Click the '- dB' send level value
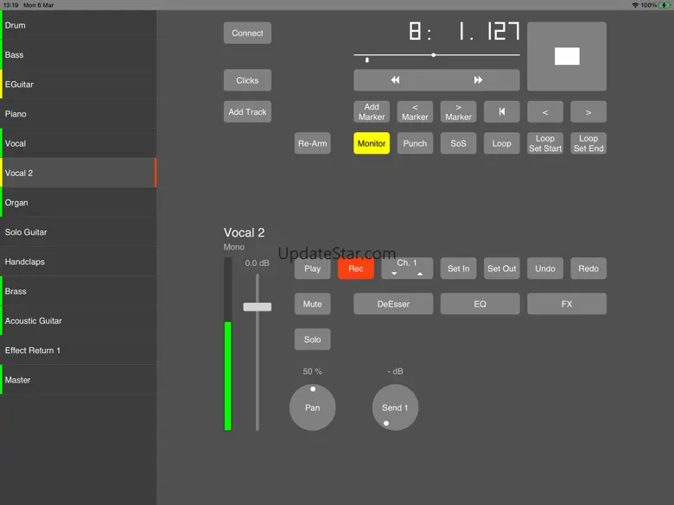Screen dimensions: 674x505 [x=396, y=371]
